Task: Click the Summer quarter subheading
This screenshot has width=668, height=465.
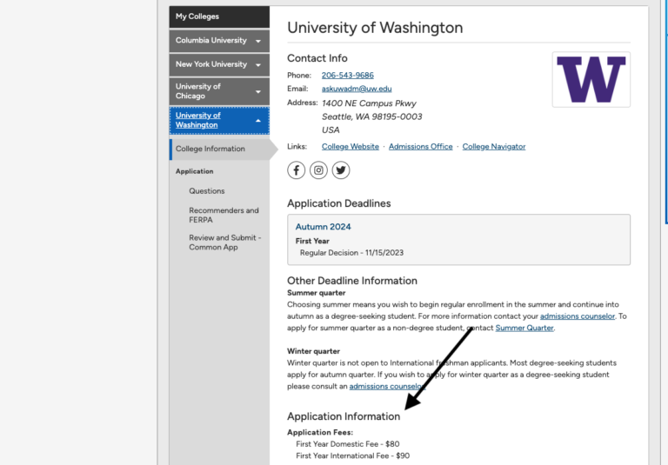Action: pyautogui.click(x=316, y=293)
